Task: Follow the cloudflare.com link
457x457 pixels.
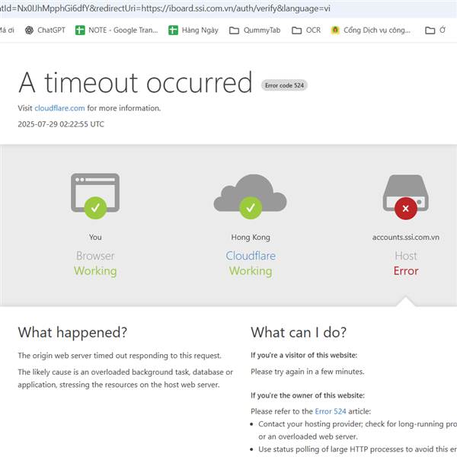Action: [x=59, y=108]
